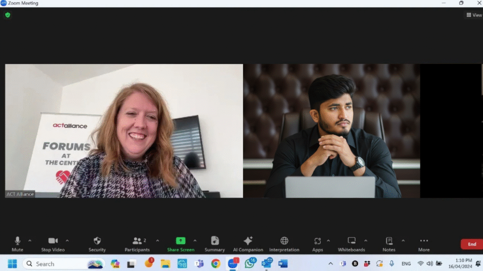Expand the Share Screen options arrow
483x271 pixels.
point(195,240)
